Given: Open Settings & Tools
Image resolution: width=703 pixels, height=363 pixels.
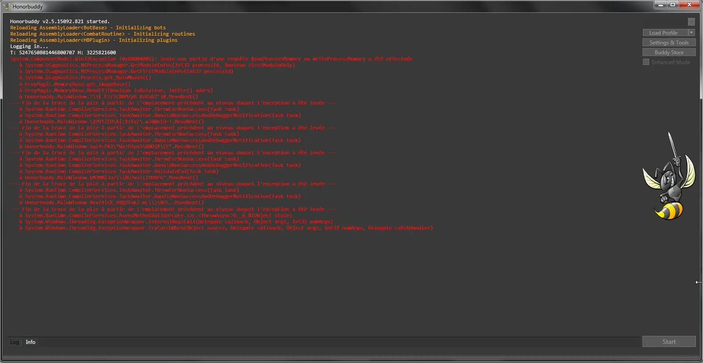Looking at the screenshot, I should [669, 43].
